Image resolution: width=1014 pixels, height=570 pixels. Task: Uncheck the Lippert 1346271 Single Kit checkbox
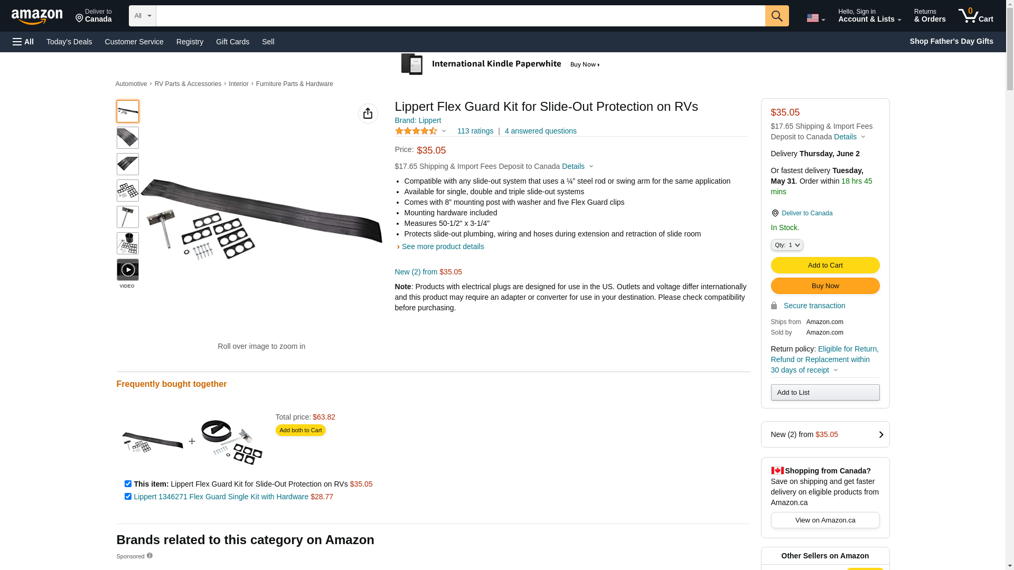(128, 497)
